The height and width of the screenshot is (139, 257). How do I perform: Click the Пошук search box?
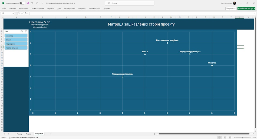[x=130, y=3]
